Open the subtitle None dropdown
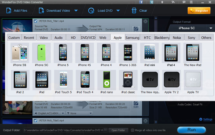This screenshot has width=215, height=135. tap(91, 113)
